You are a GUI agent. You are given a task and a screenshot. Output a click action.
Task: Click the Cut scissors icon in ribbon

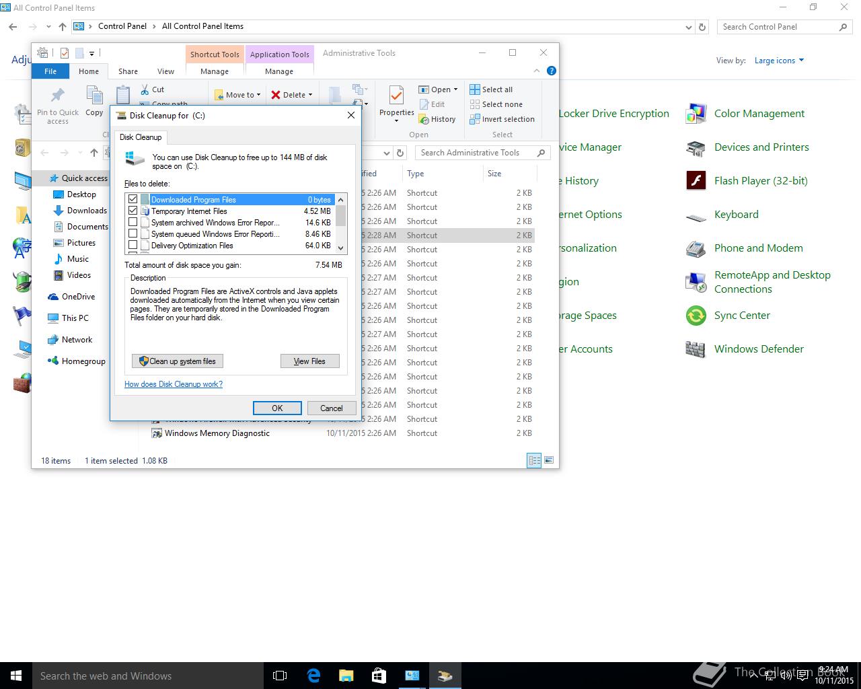click(x=145, y=89)
